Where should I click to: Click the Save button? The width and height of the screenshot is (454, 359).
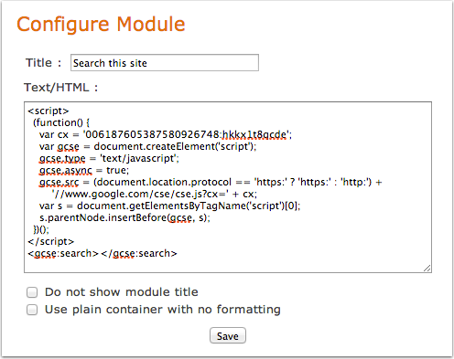coord(228,335)
